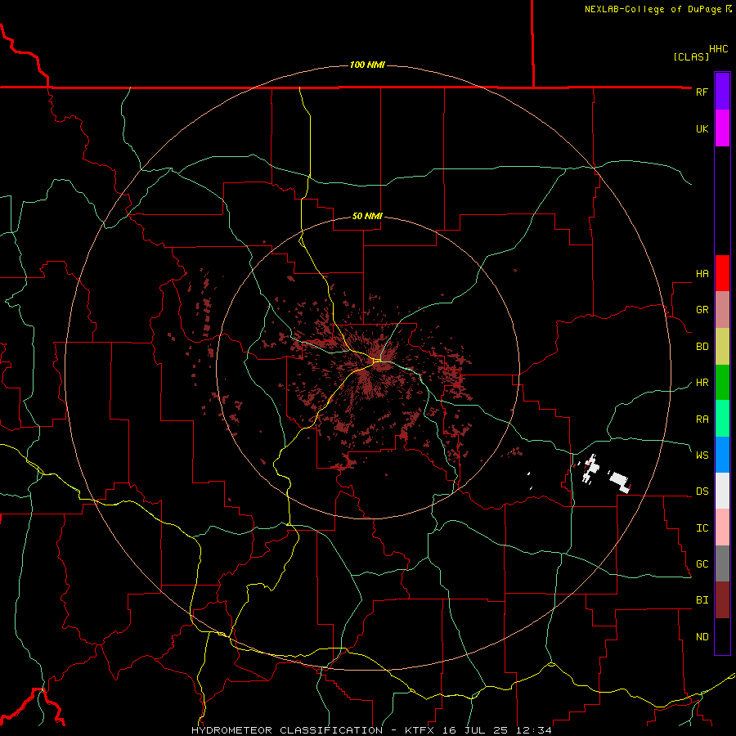Click the 'HA' legend label text

[702, 274]
